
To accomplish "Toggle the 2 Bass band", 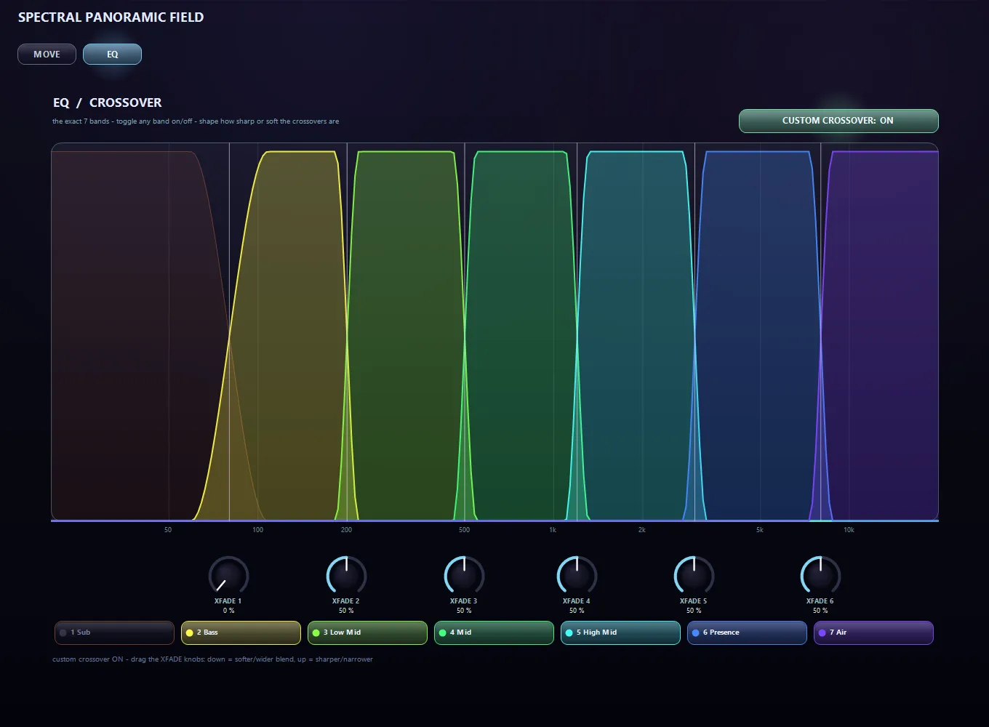I will click(x=241, y=632).
